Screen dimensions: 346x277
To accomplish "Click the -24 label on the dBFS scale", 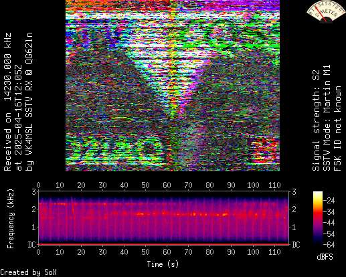I will coord(329,201).
